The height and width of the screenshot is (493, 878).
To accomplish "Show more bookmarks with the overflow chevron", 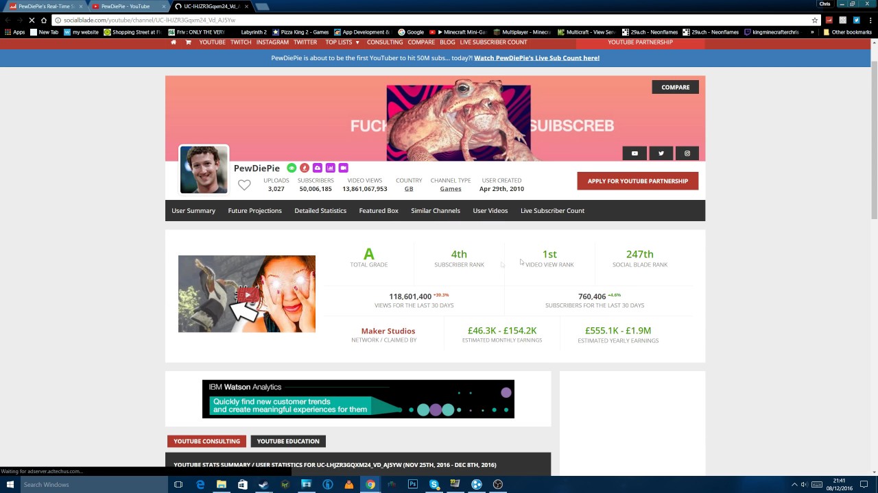I will [812, 32].
